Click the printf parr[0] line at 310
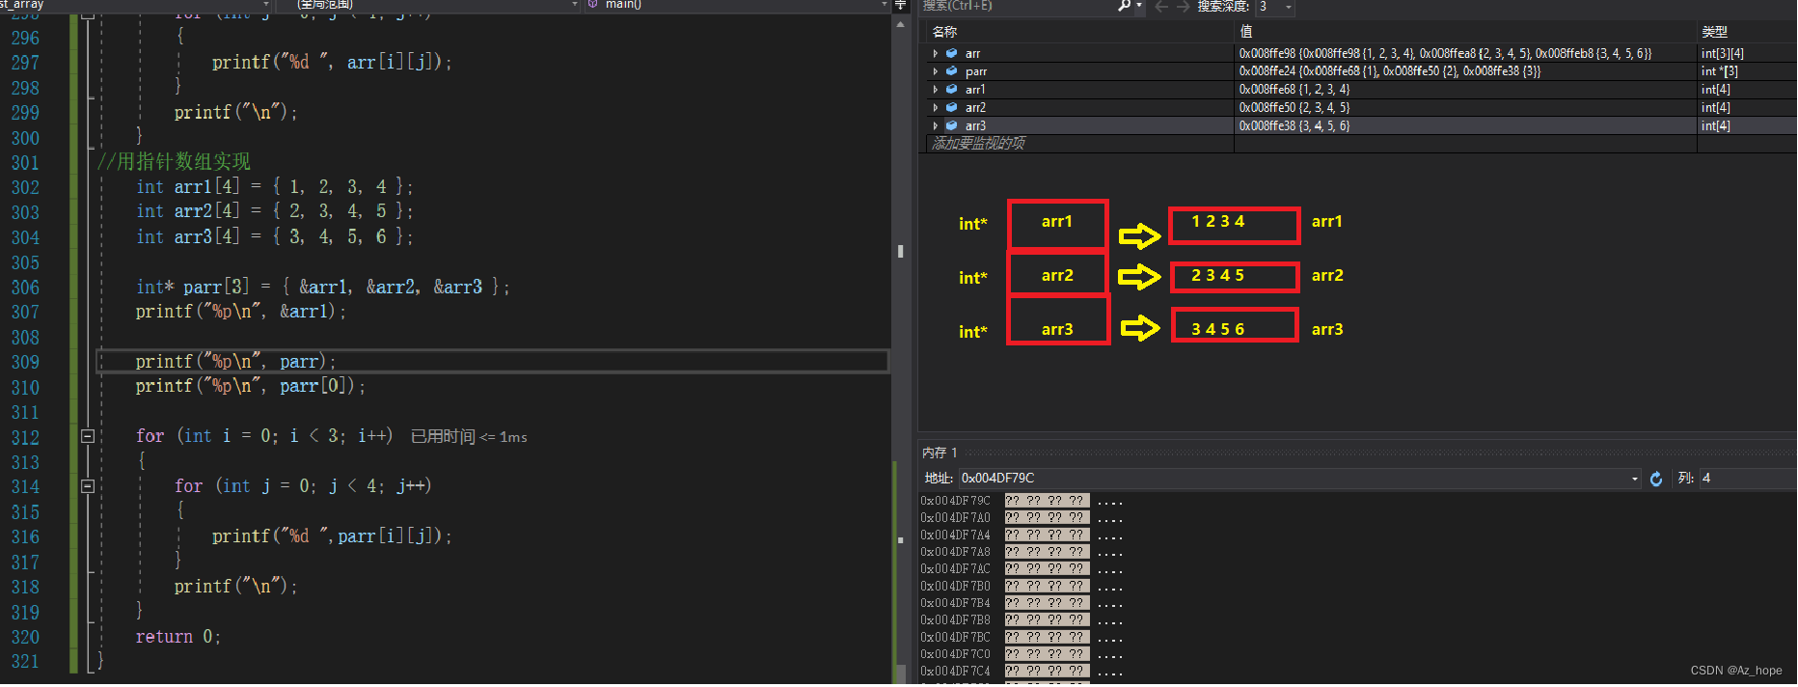Screen dimensions: 1798x687 (251, 386)
